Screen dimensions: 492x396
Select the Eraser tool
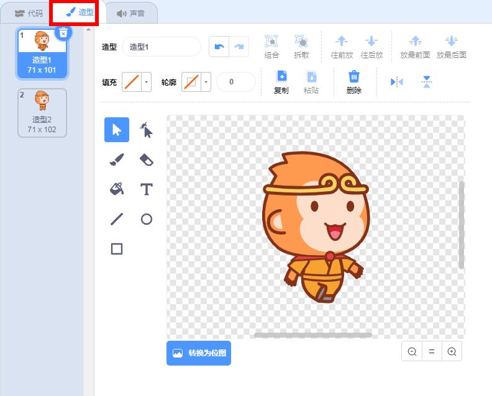tap(146, 160)
